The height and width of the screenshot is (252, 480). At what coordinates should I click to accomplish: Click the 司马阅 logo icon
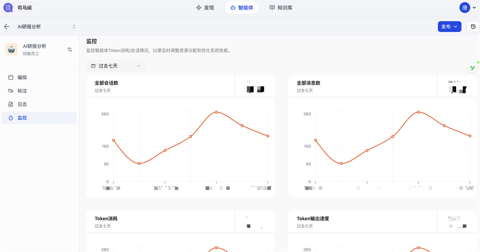coord(8,7)
